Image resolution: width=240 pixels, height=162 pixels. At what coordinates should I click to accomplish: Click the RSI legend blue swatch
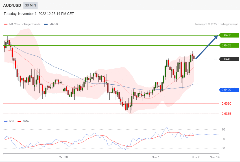6,121
